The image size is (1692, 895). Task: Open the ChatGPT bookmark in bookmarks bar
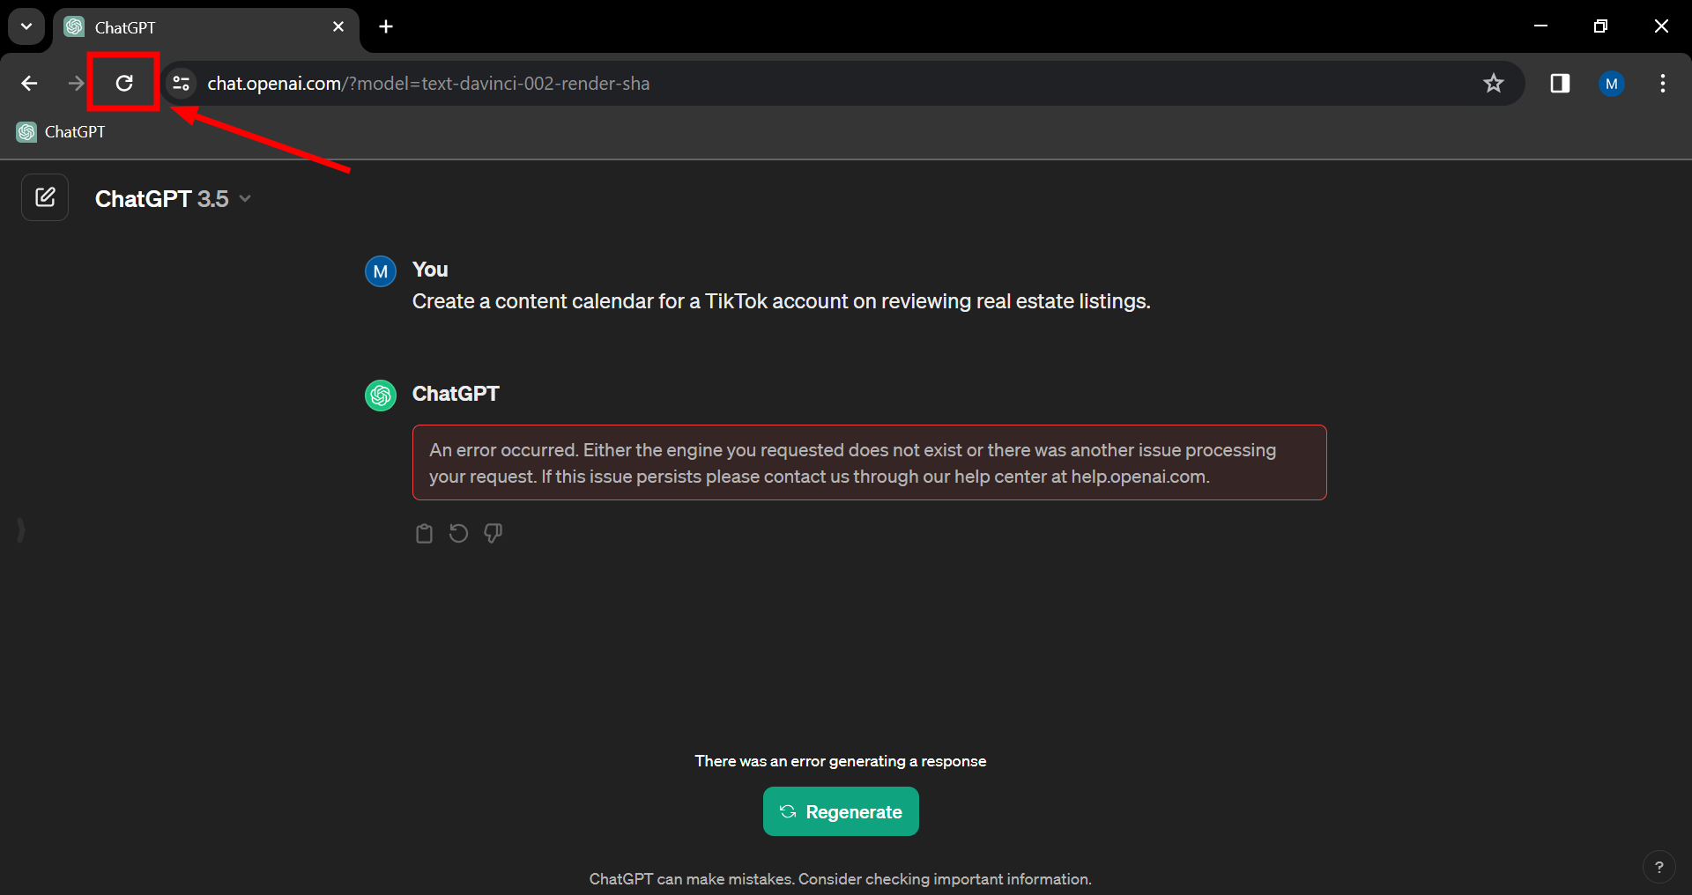coord(61,131)
